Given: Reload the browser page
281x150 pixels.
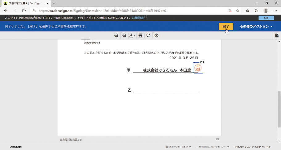Looking at the screenshot, I should tap(24, 10).
